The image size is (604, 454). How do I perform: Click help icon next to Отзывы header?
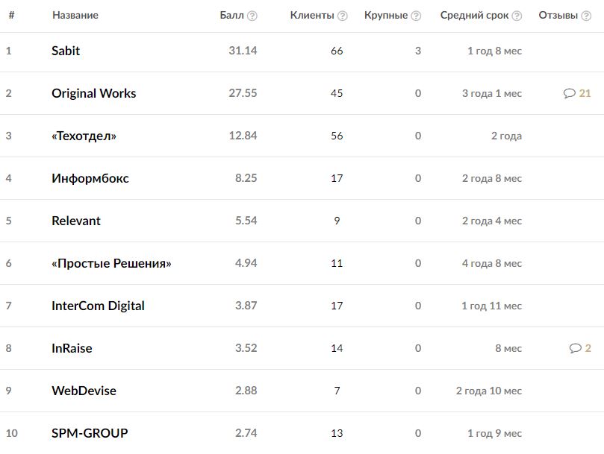[x=586, y=16]
